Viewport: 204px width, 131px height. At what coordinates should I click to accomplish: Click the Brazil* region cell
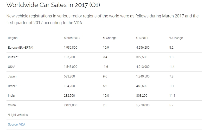(x=13, y=86)
